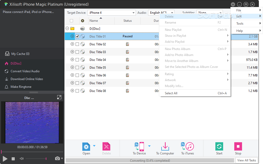Open the dropdown arrow beside To Device
The image size is (263, 164).
(149, 146)
